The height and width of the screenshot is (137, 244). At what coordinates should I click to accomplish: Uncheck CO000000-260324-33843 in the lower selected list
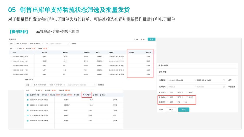click(x=28, y=105)
